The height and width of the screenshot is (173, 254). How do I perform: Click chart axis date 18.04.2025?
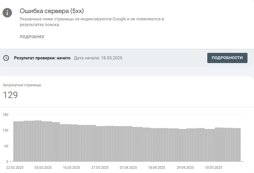(157, 168)
